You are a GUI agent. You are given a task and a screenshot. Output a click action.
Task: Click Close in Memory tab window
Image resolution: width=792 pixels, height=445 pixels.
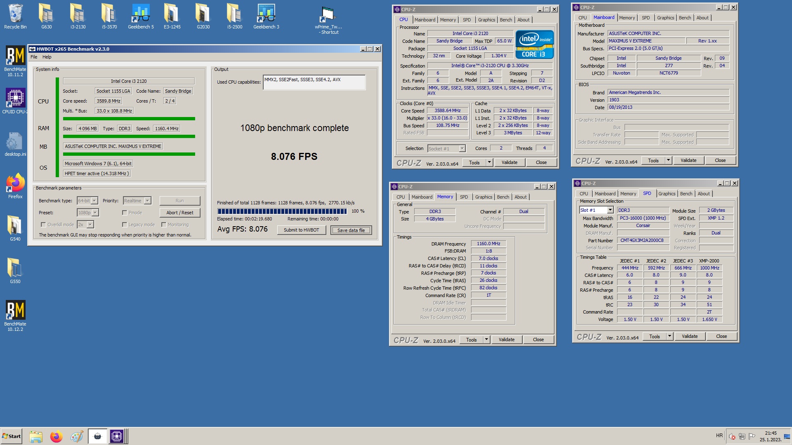click(538, 340)
